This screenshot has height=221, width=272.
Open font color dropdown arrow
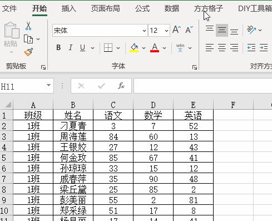click(x=164, y=48)
